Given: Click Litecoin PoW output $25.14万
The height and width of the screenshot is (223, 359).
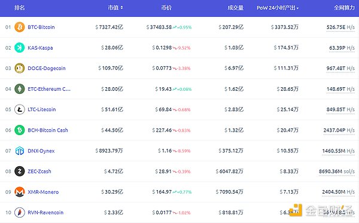Looking at the screenshot, I should [288, 109].
